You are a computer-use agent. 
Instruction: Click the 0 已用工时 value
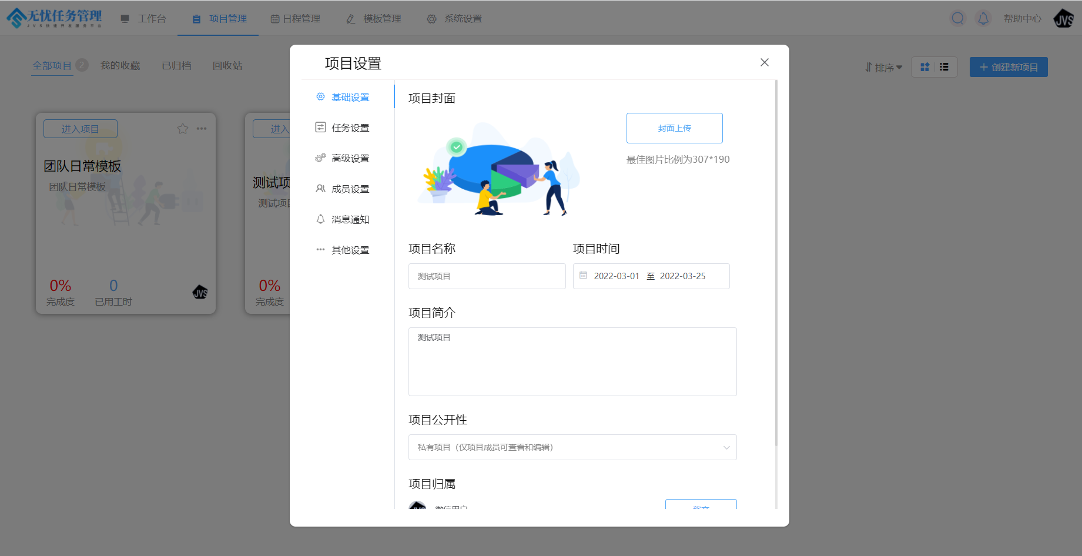pyautogui.click(x=113, y=286)
